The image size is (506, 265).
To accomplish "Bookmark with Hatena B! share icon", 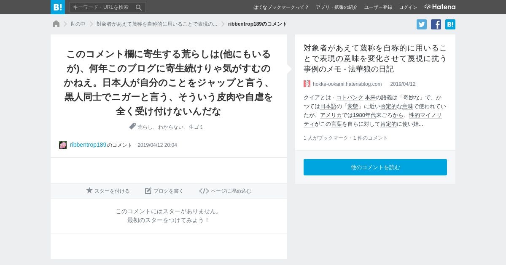I will coord(450,24).
